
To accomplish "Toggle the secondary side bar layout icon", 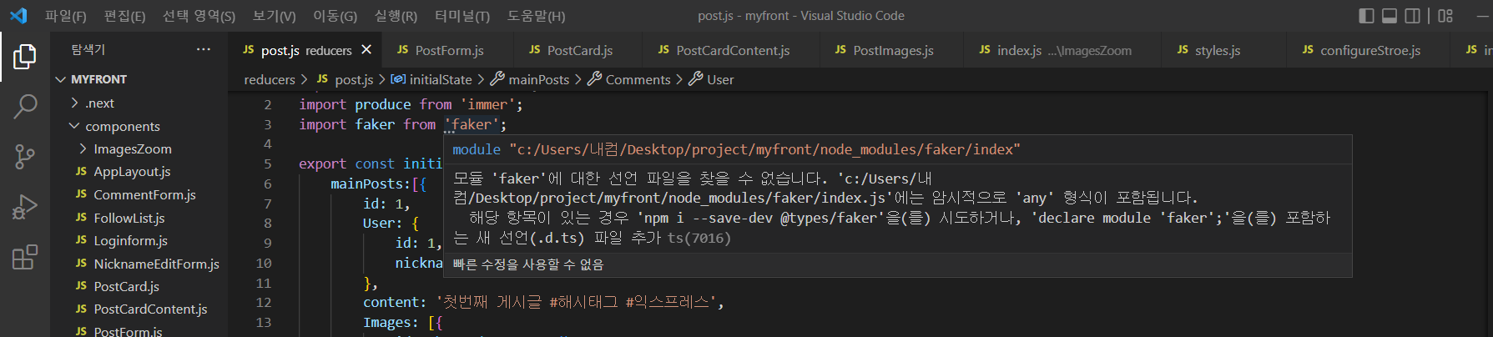I will (x=1412, y=15).
